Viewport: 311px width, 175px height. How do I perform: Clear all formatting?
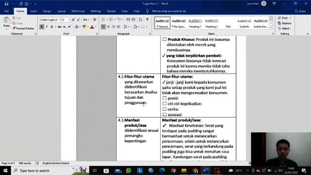95,19
